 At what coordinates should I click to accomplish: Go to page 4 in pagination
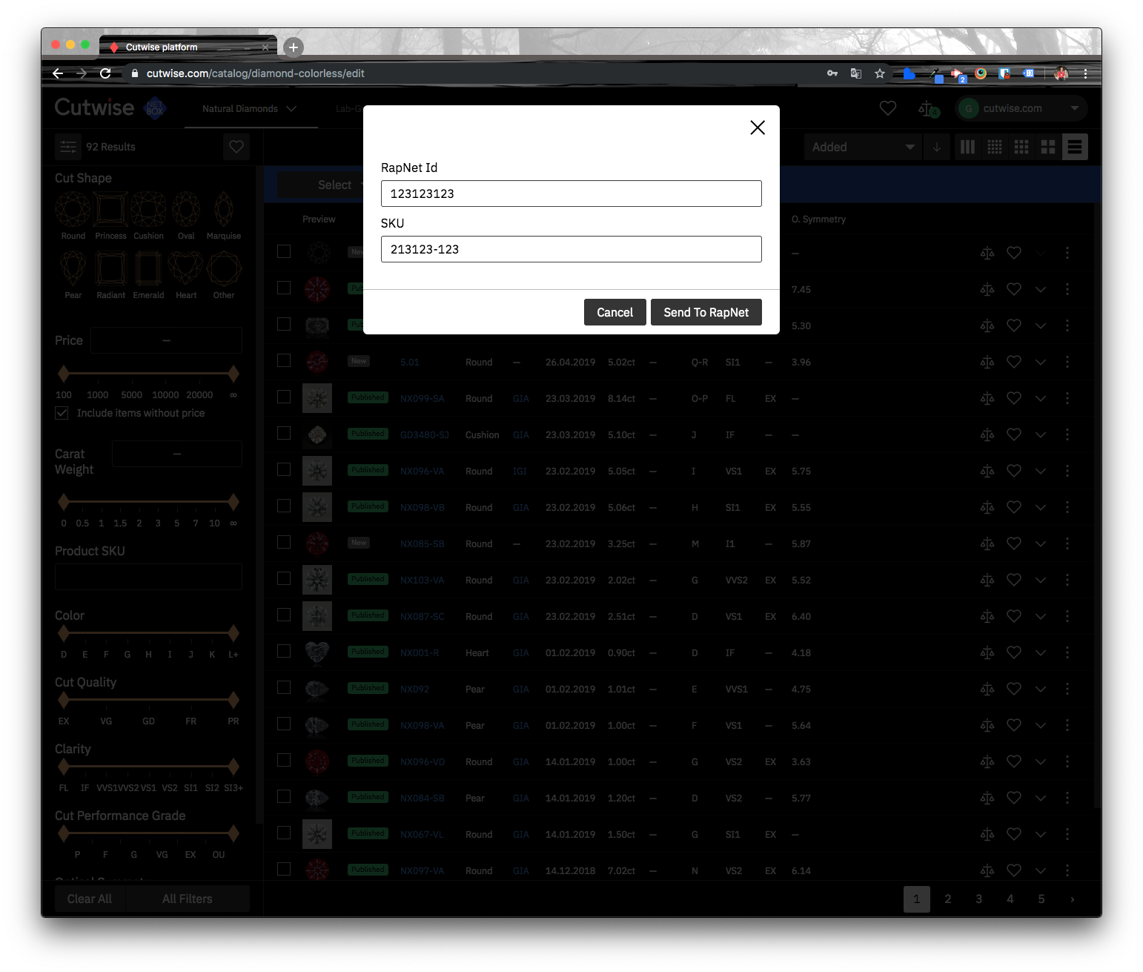pos(1010,899)
